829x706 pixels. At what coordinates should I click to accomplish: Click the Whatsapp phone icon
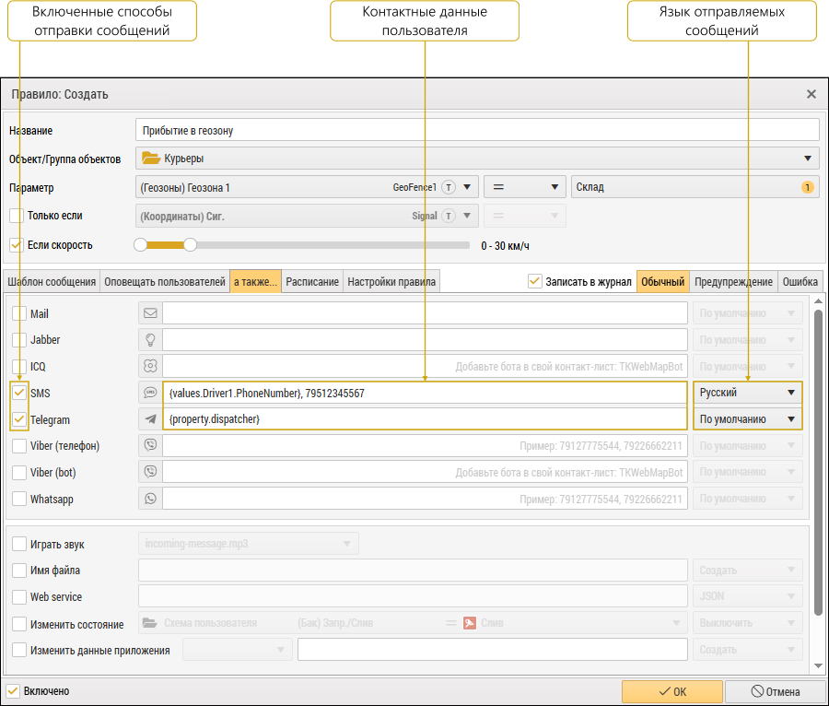coord(150,499)
